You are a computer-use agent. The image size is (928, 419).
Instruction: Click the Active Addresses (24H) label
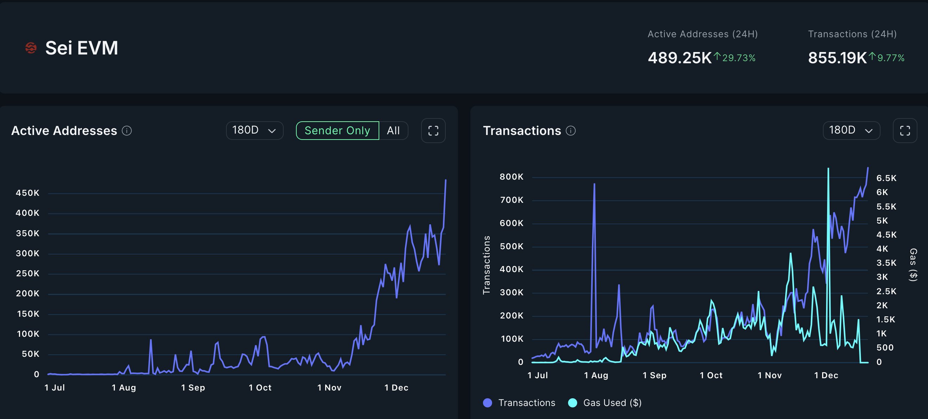pyautogui.click(x=702, y=34)
